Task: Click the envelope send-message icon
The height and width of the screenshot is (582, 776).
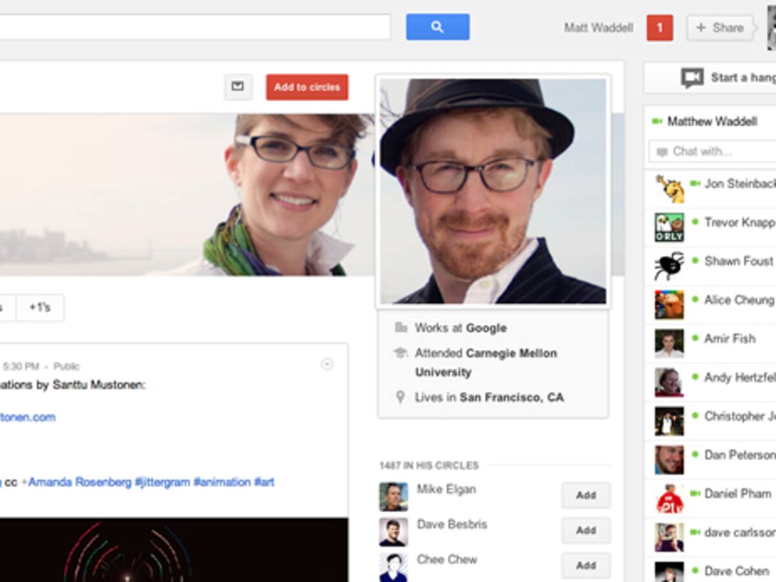Action: pos(238,87)
